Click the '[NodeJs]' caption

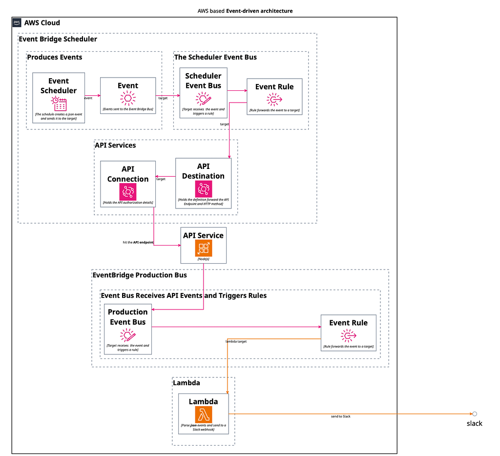[204, 259]
